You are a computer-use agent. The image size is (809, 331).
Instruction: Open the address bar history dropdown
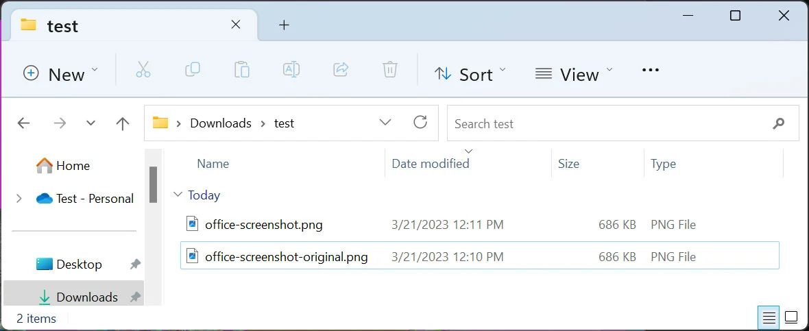coord(385,123)
